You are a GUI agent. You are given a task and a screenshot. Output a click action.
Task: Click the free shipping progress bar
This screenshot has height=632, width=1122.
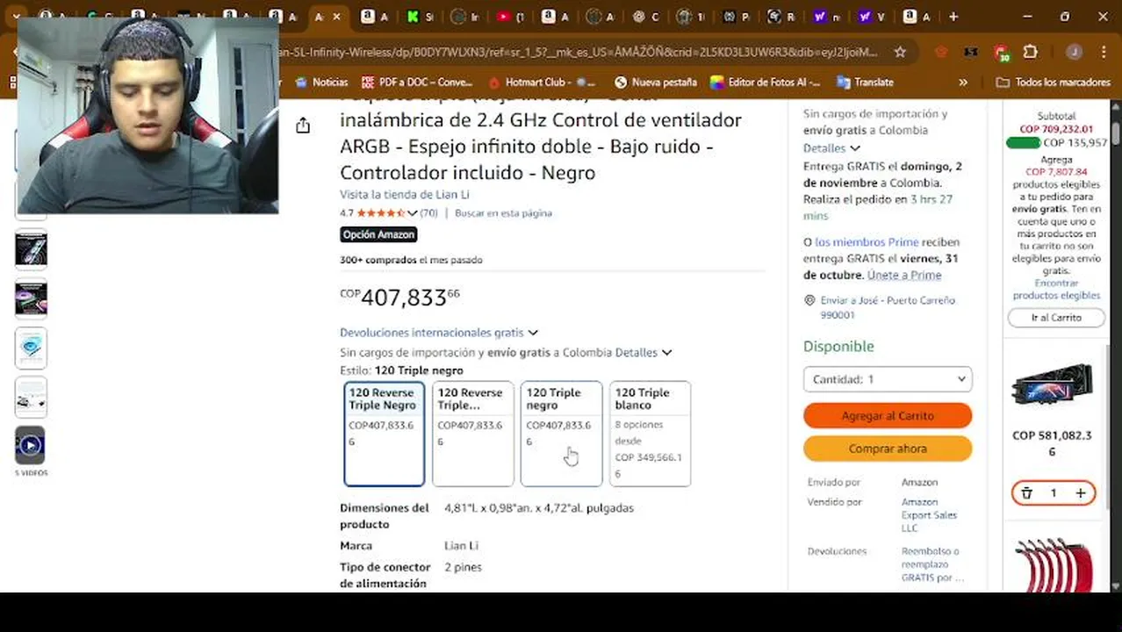(x=1023, y=142)
